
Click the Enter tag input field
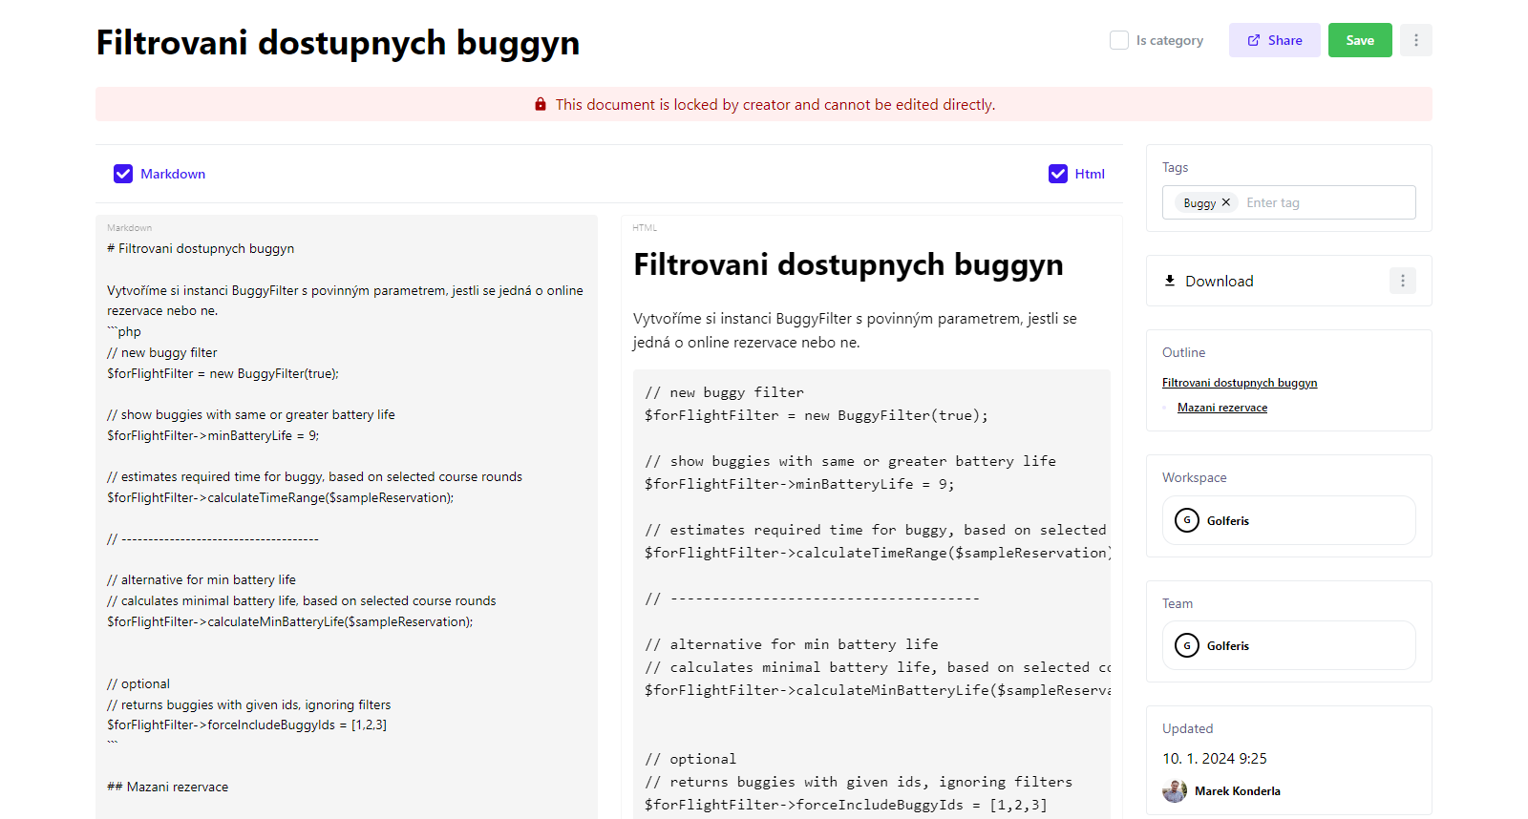(1326, 202)
